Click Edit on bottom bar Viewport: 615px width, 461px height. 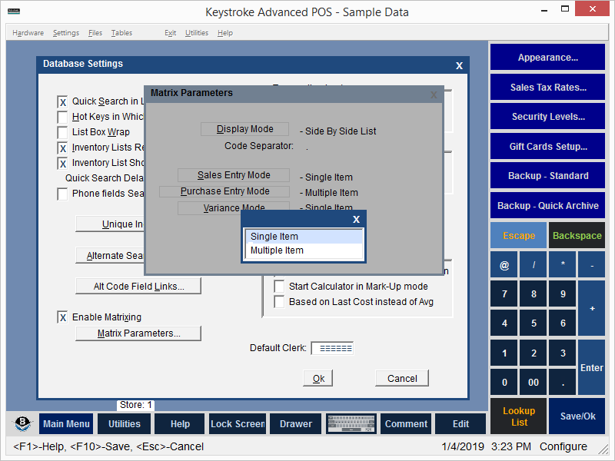point(460,424)
